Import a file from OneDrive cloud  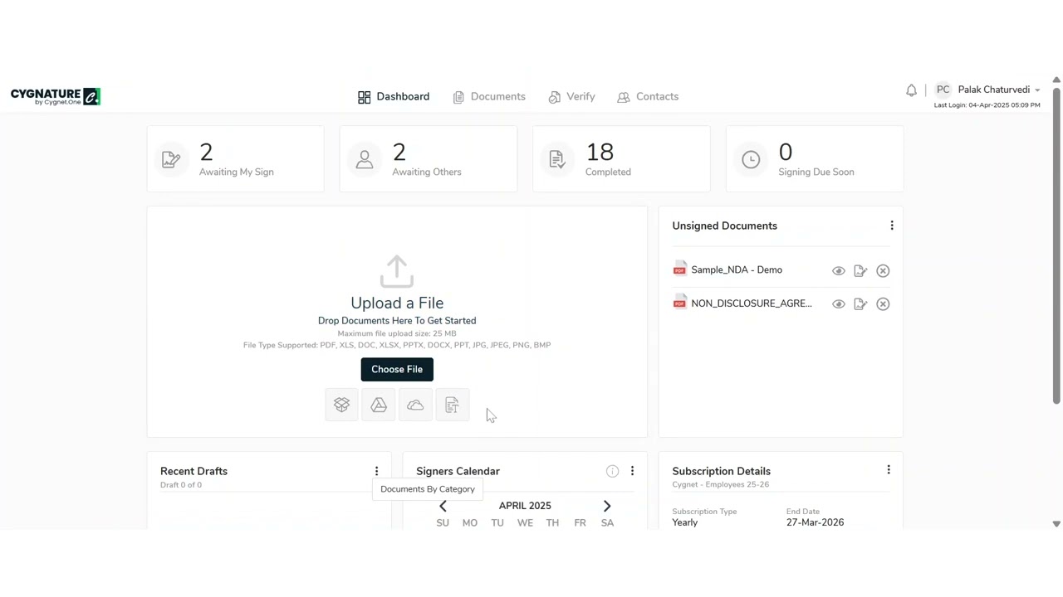[x=415, y=405]
